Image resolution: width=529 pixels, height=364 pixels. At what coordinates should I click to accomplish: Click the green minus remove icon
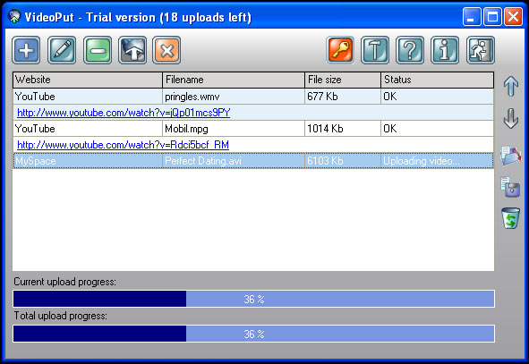coord(98,51)
